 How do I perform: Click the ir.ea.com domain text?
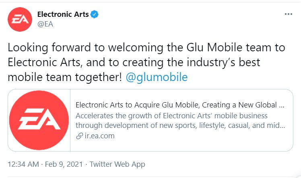[99, 136]
